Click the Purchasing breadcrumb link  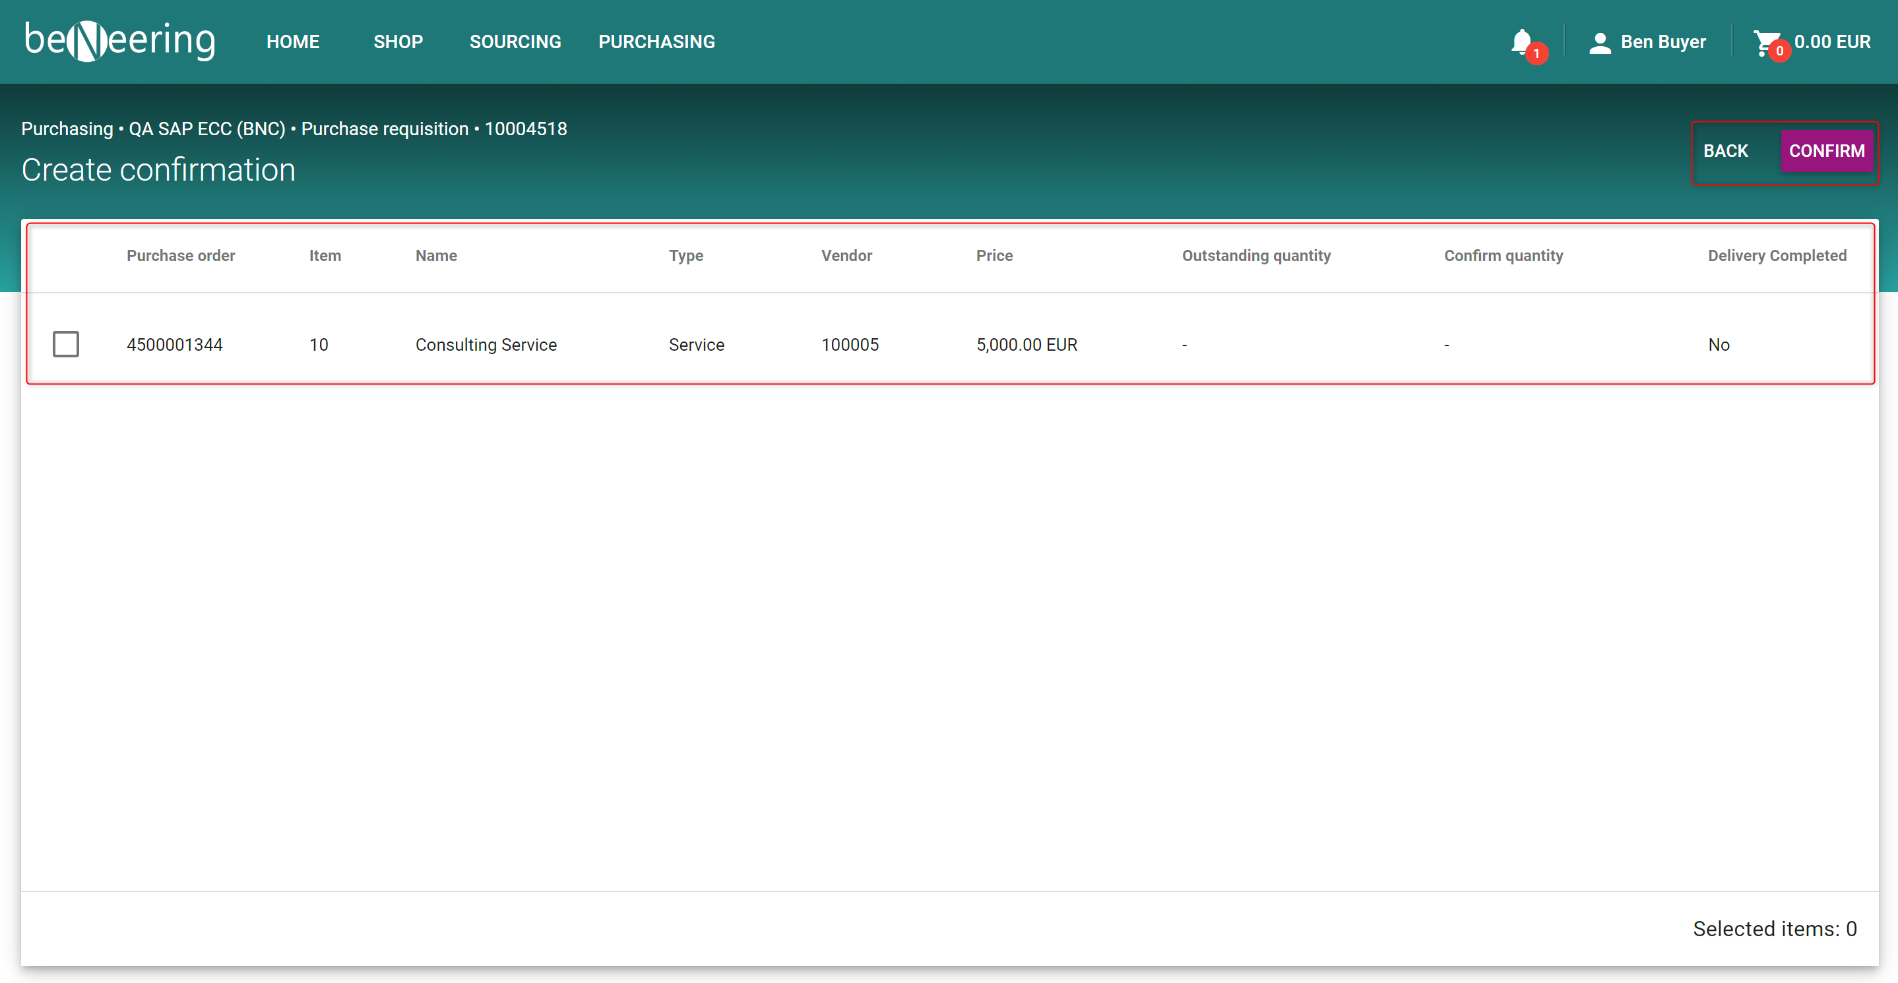[x=67, y=129]
